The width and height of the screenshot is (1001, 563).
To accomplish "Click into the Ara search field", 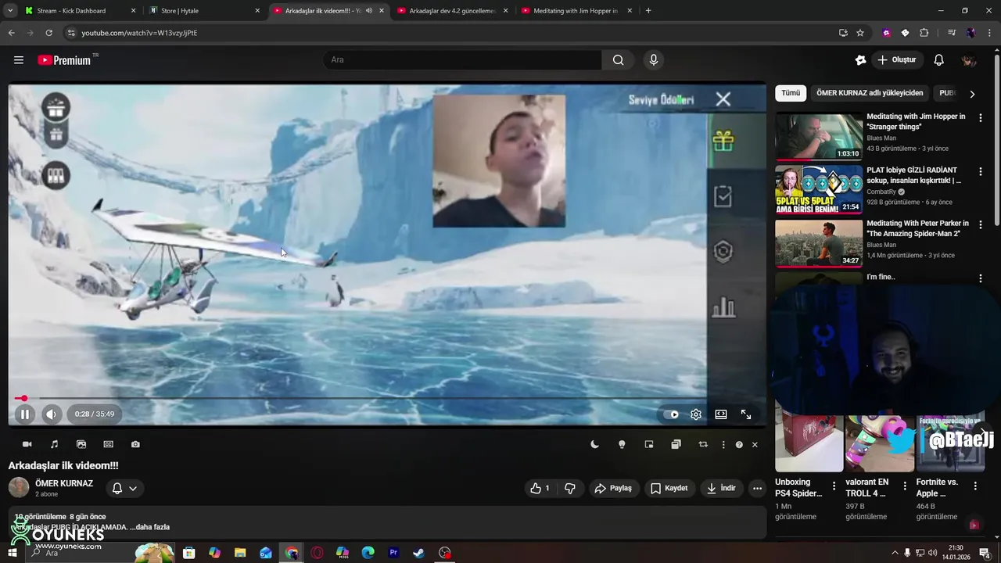I will click(461, 59).
